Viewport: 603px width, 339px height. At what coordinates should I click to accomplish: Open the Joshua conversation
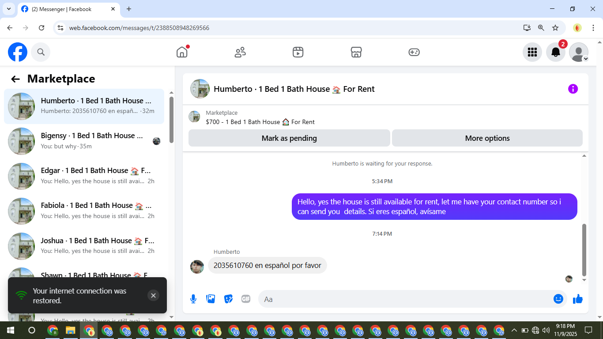tap(84, 246)
